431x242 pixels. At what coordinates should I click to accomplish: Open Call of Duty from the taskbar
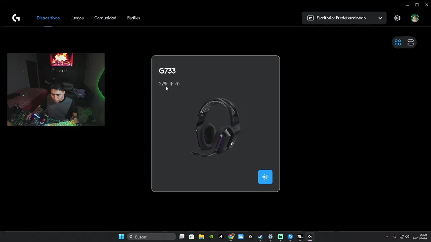coord(300,237)
